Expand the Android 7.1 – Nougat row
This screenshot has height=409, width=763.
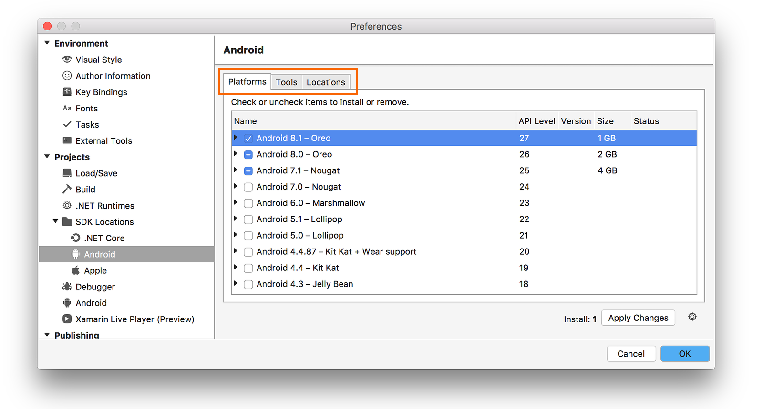236,170
